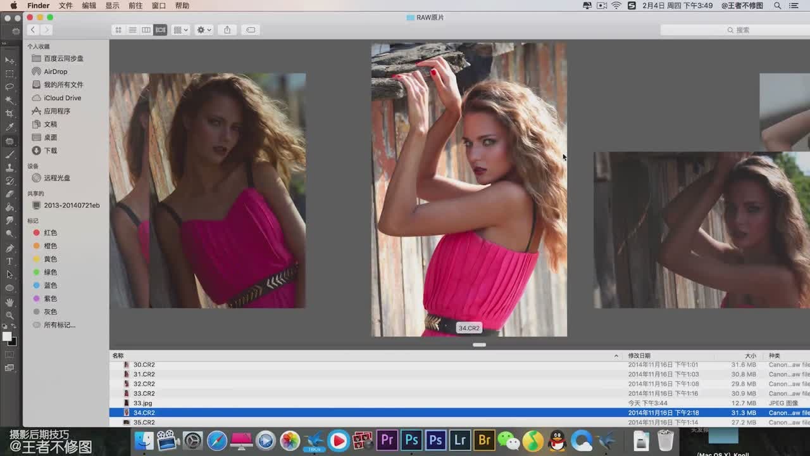Select the Eyedropper tool in Photoshop
This screenshot has height=456, width=810.
click(x=9, y=127)
